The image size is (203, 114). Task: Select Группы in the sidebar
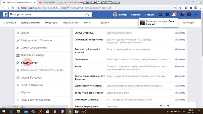pyautogui.click(x=43, y=92)
